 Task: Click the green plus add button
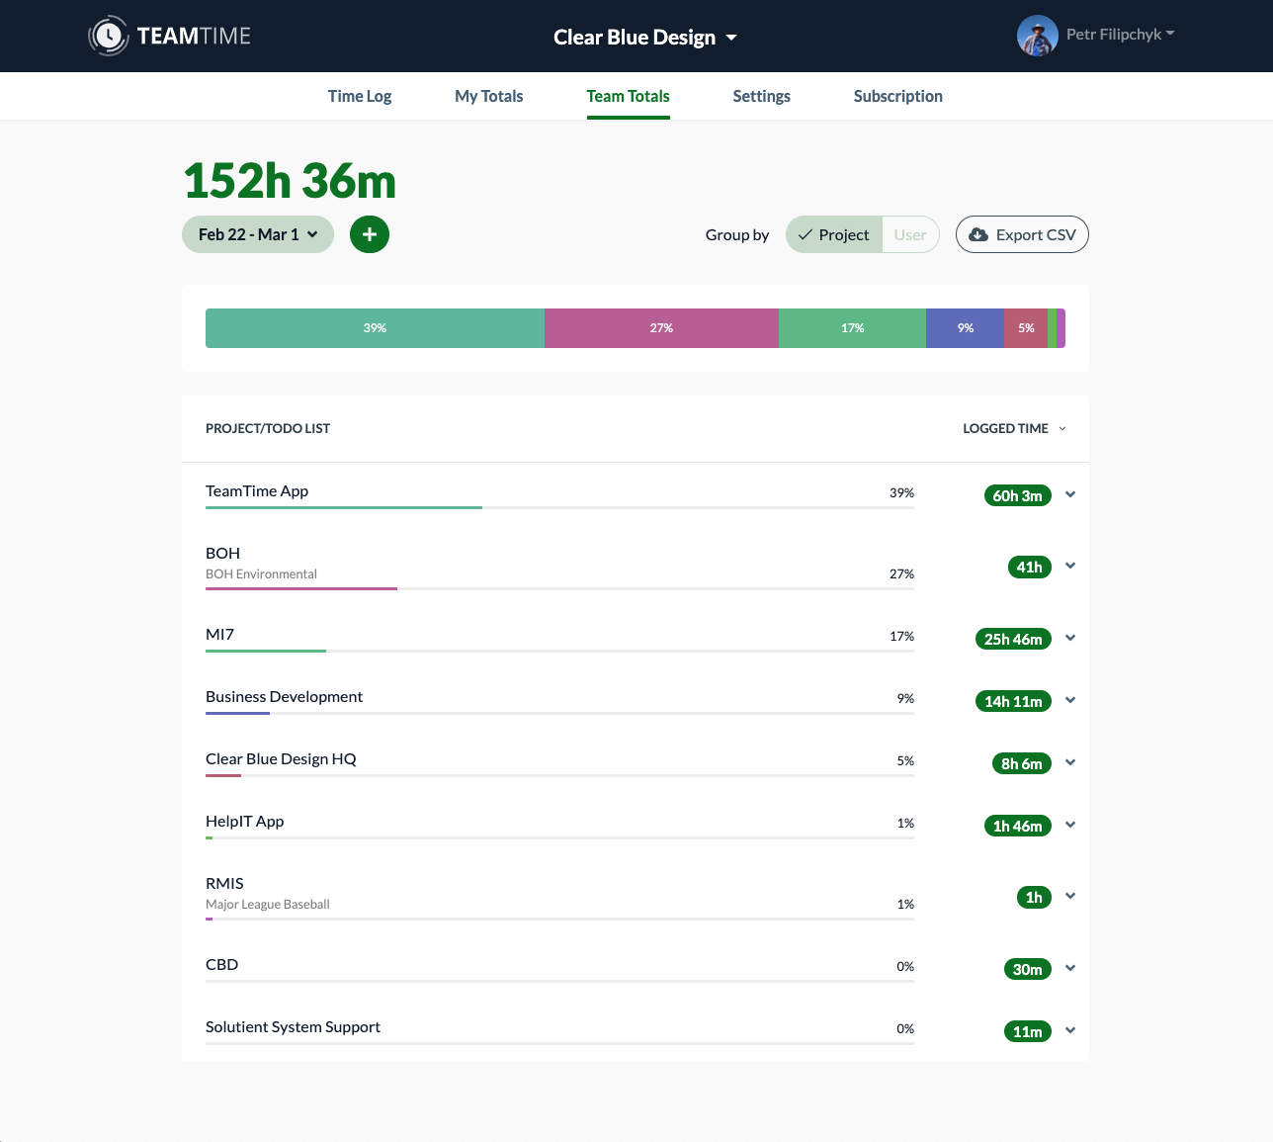370,234
